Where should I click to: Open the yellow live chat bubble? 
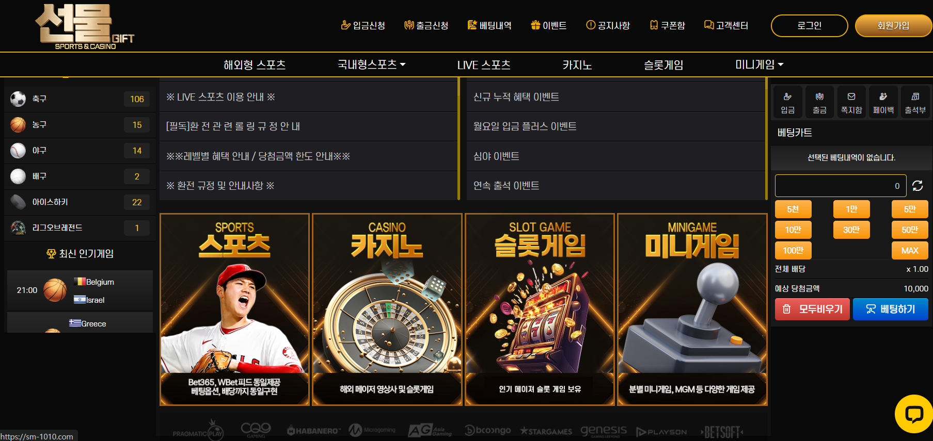click(914, 414)
